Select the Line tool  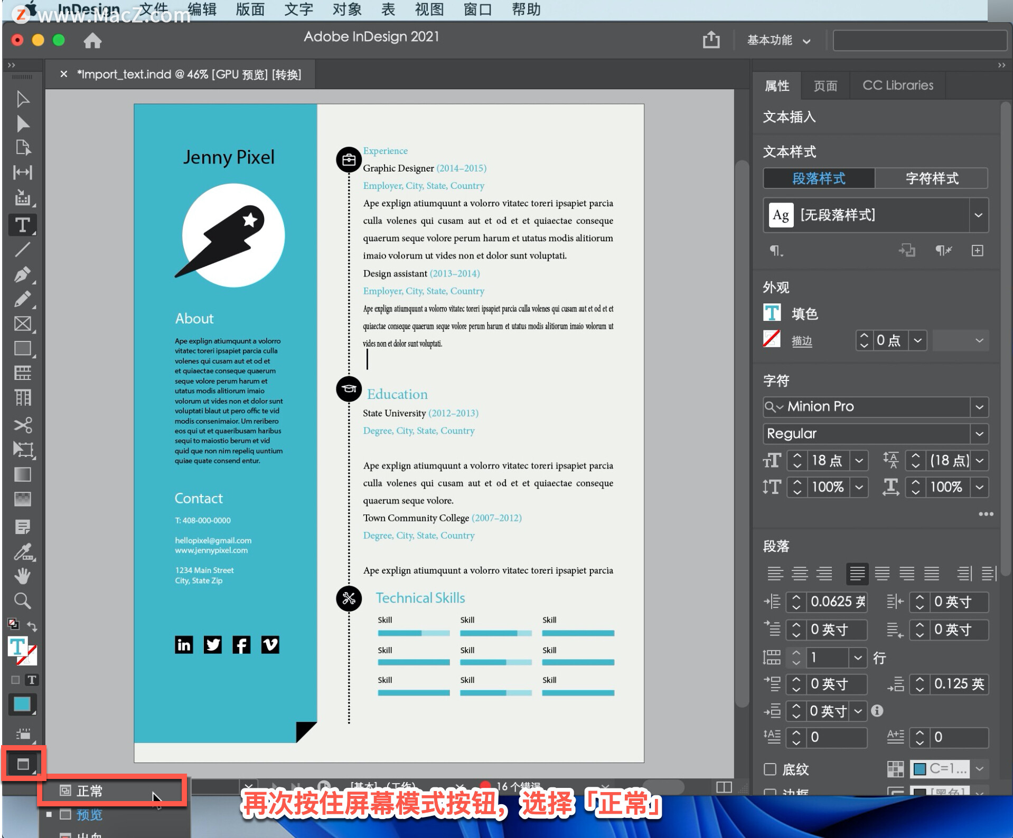coord(22,249)
